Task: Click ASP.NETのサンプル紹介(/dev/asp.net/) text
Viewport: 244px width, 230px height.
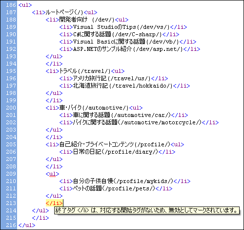Action: point(128,49)
